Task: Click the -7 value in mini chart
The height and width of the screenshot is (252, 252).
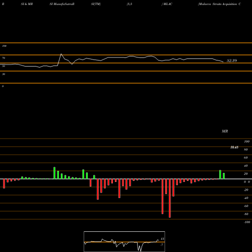Action: (162, 245)
